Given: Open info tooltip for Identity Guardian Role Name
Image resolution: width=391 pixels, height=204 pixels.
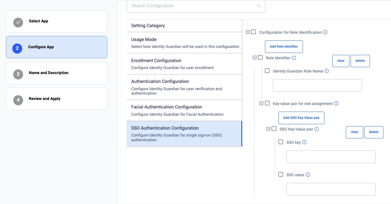Looking at the screenshot, I should (x=327, y=71).
